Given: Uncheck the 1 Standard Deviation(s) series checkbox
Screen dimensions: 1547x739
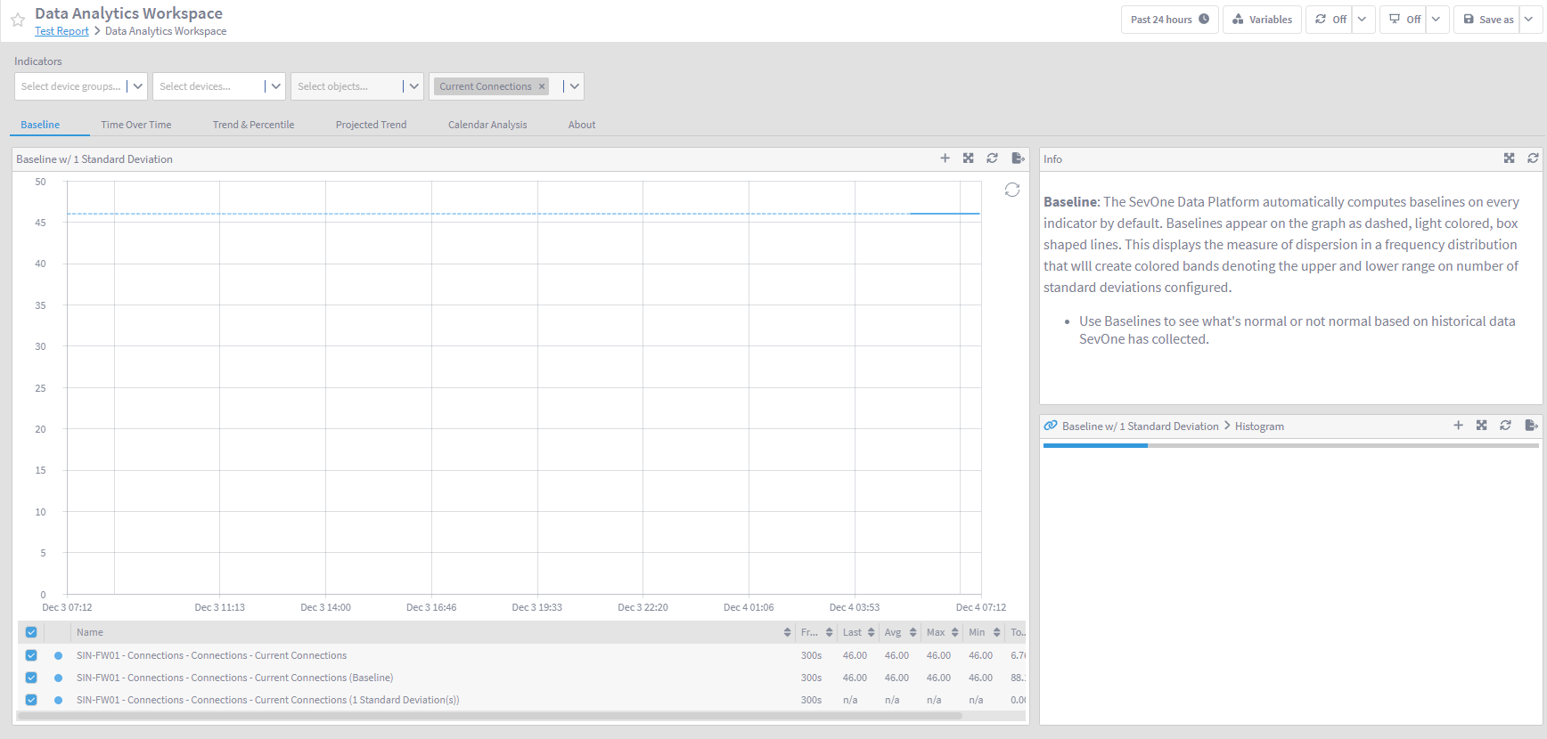Looking at the screenshot, I should [x=31, y=700].
